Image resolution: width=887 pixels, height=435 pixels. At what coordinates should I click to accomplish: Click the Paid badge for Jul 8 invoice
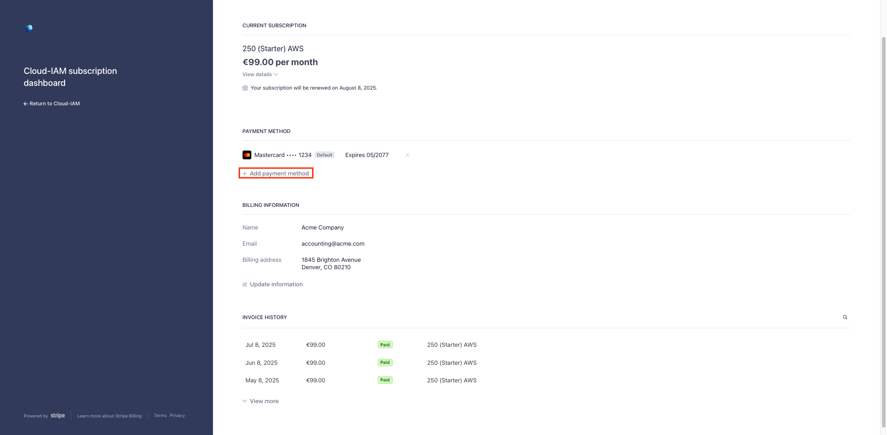(x=385, y=344)
